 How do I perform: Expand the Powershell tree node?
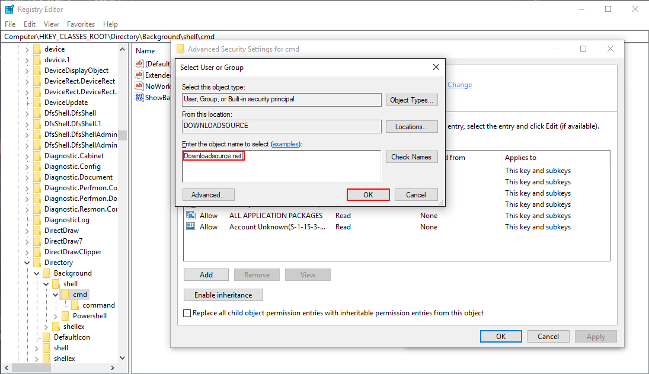pos(56,316)
